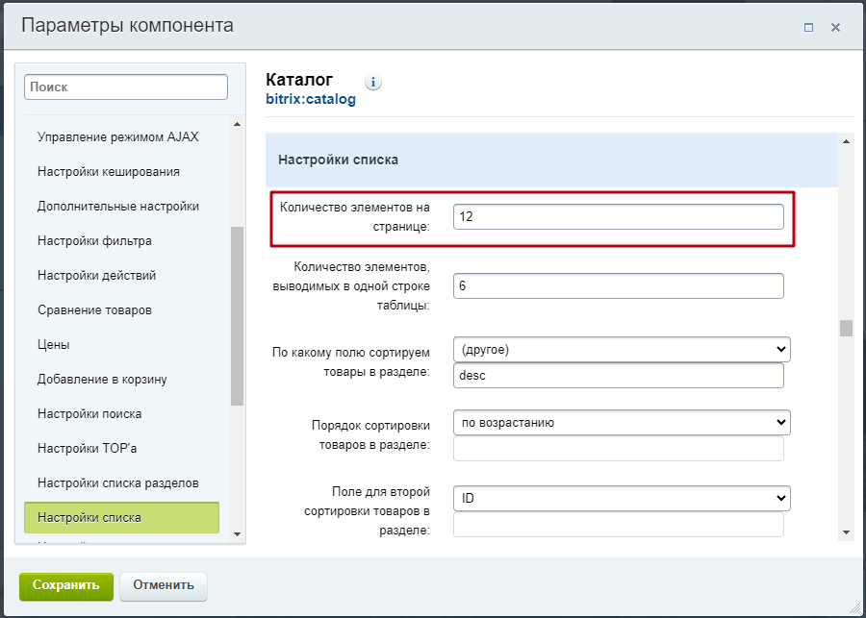This screenshot has width=866, height=618.
Task: Close the Параметры компонента dialog
Action: tap(835, 27)
